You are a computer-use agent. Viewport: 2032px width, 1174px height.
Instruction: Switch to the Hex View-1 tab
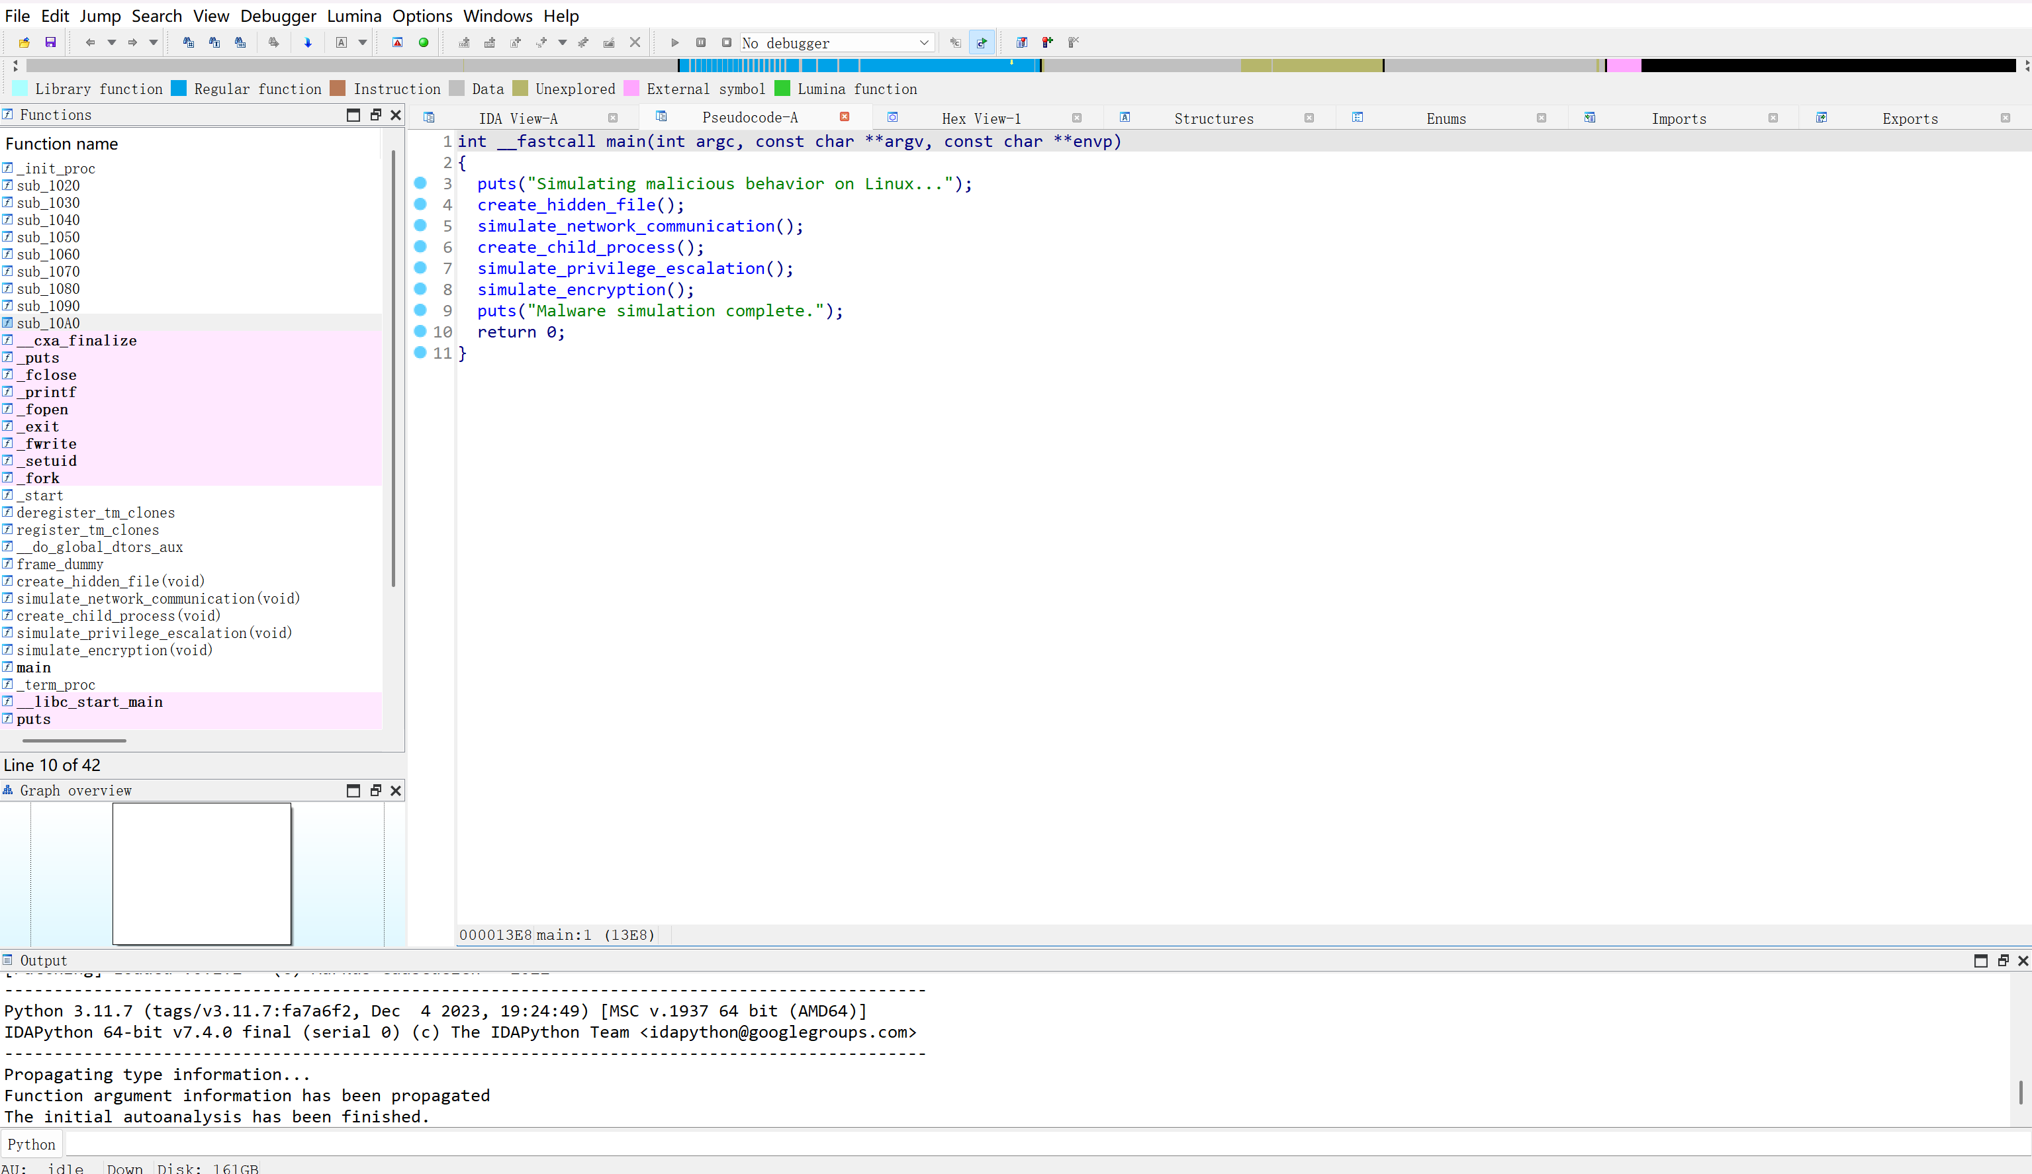[980, 118]
